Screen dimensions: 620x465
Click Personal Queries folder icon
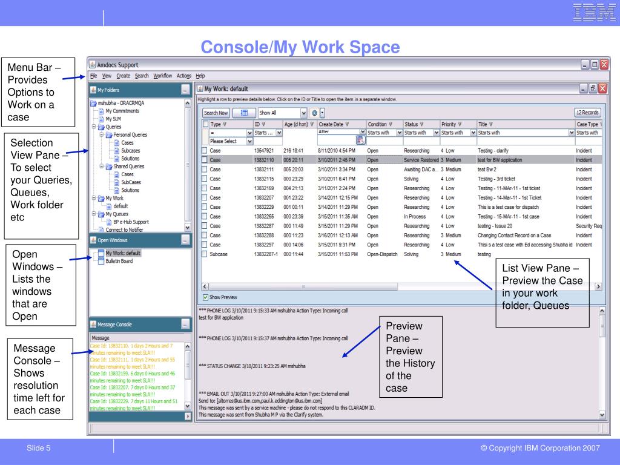click(109, 135)
